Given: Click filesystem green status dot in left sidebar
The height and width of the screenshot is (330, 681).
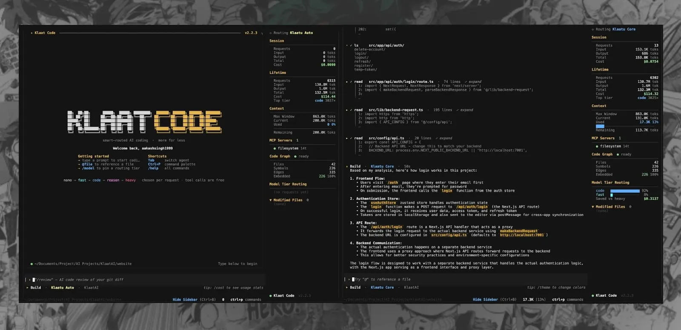Looking at the screenshot, I should click(x=275, y=148).
